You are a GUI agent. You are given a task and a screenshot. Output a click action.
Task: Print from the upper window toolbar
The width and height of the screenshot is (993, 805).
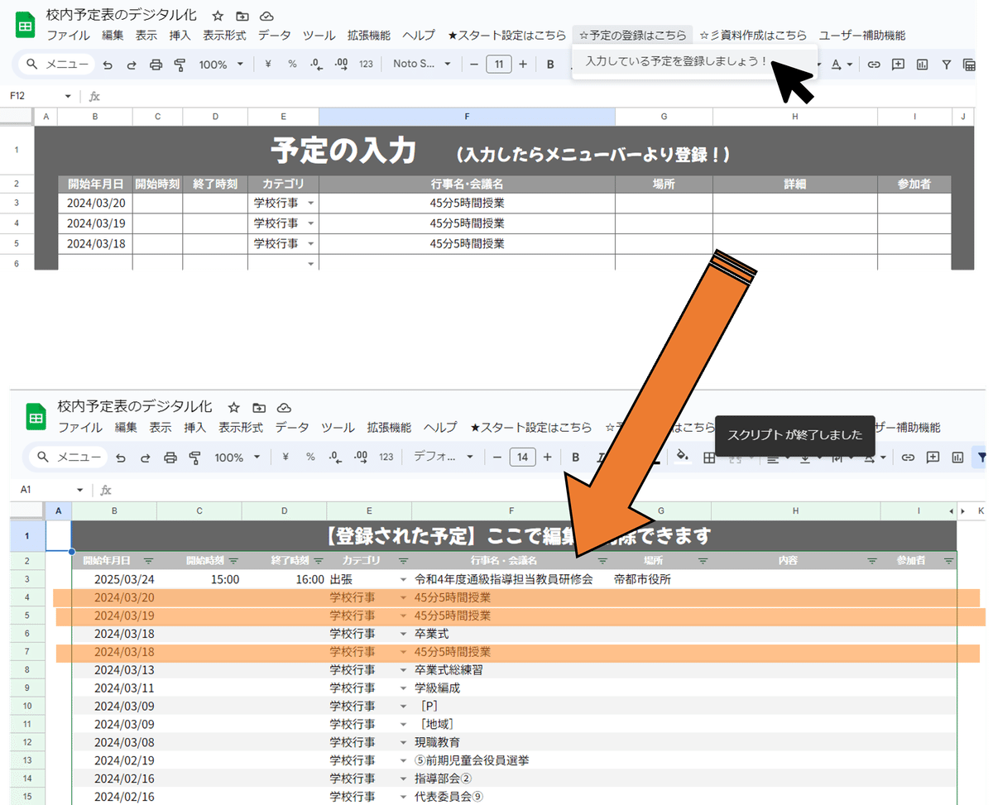tap(156, 65)
